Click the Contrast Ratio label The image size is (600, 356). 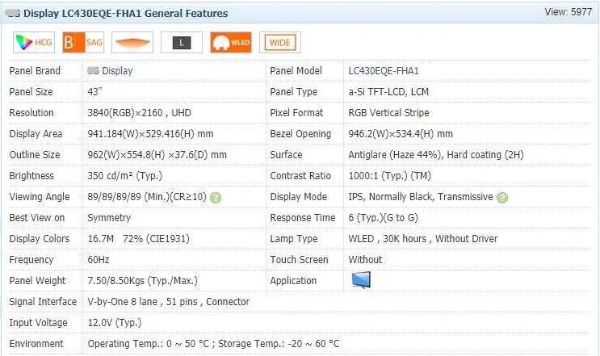click(300, 176)
